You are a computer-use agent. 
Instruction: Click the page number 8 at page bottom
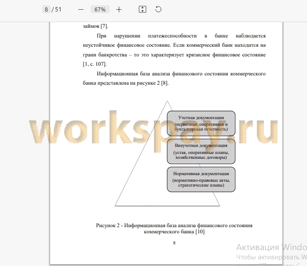pyautogui.click(x=174, y=243)
